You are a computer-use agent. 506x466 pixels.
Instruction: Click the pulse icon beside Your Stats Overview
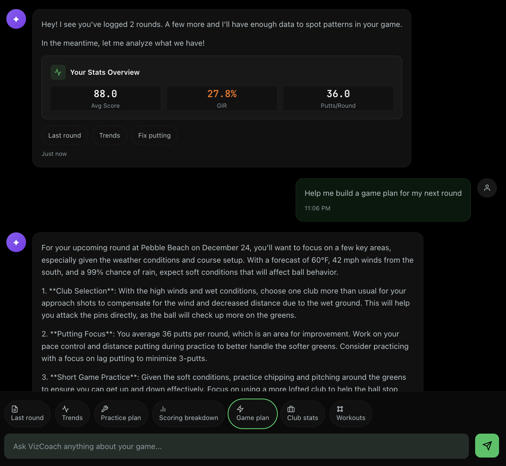(x=58, y=72)
